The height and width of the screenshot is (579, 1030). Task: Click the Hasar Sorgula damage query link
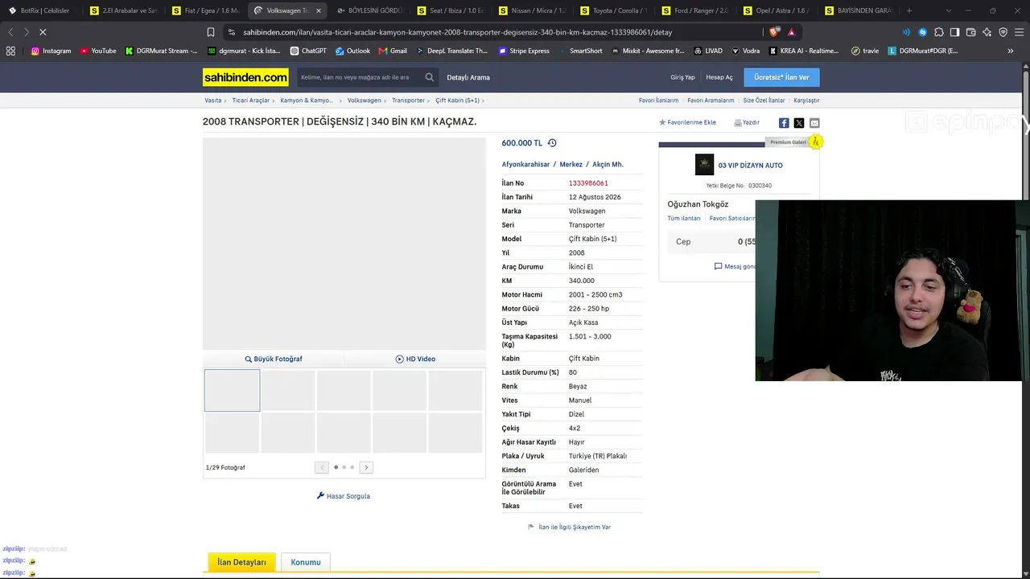(344, 496)
